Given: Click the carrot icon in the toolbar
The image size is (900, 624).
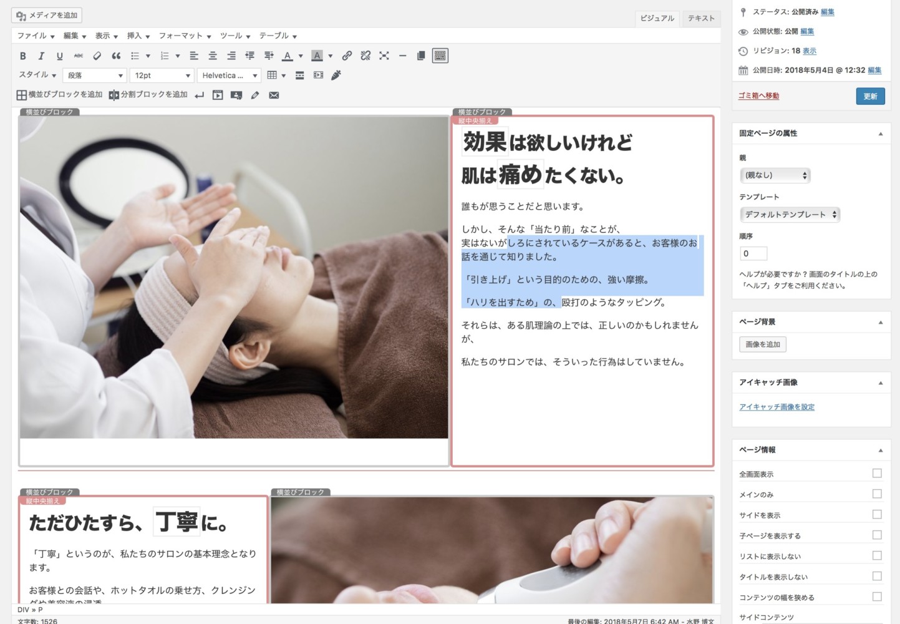Looking at the screenshot, I should click(x=336, y=76).
